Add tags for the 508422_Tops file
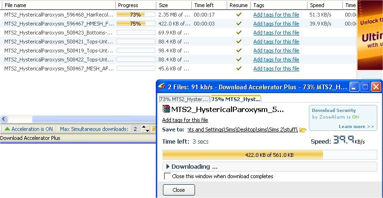 point(276,60)
